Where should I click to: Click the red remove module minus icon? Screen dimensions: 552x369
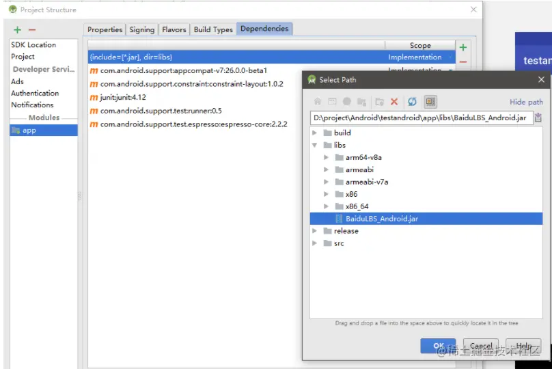point(32,30)
